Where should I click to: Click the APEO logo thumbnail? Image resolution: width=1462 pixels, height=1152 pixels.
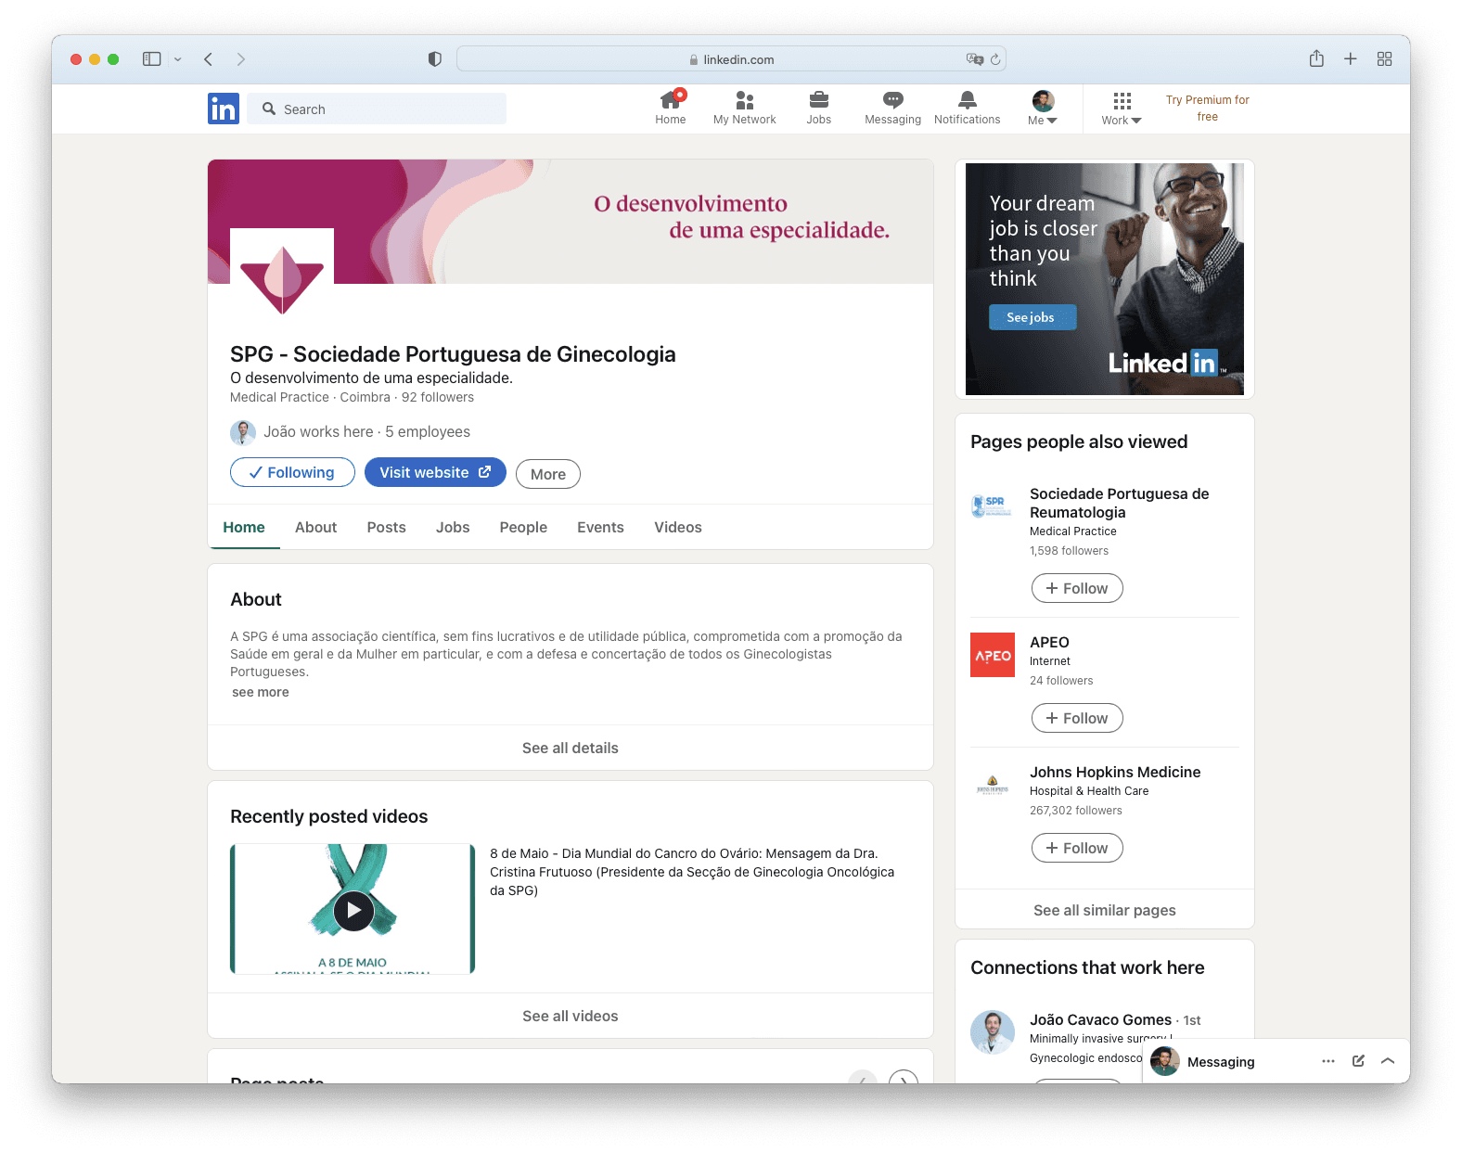pyautogui.click(x=993, y=655)
